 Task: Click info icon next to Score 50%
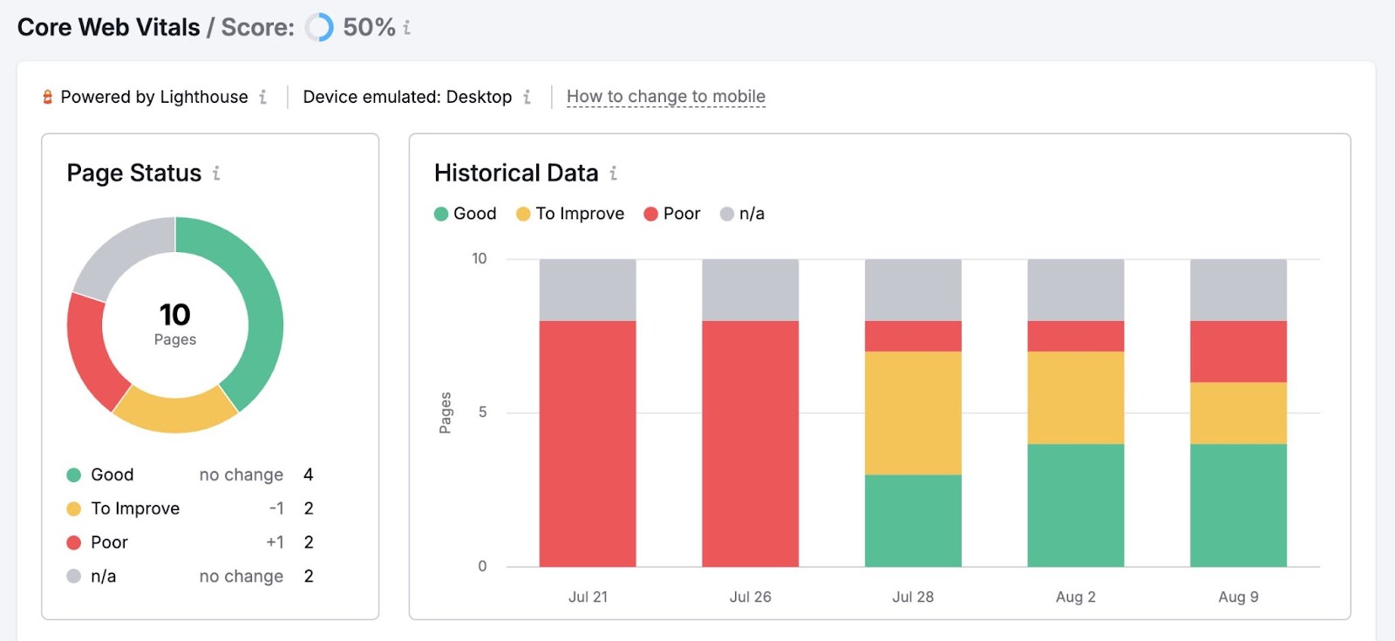(406, 28)
